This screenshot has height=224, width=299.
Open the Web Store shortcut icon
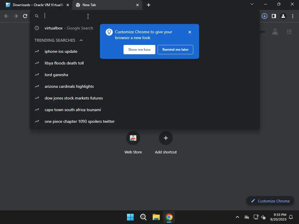pyautogui.click(x=133, y=138)
